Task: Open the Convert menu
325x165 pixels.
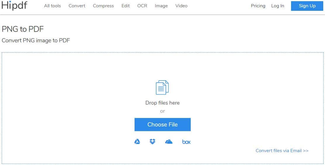Action: point(77,6)
